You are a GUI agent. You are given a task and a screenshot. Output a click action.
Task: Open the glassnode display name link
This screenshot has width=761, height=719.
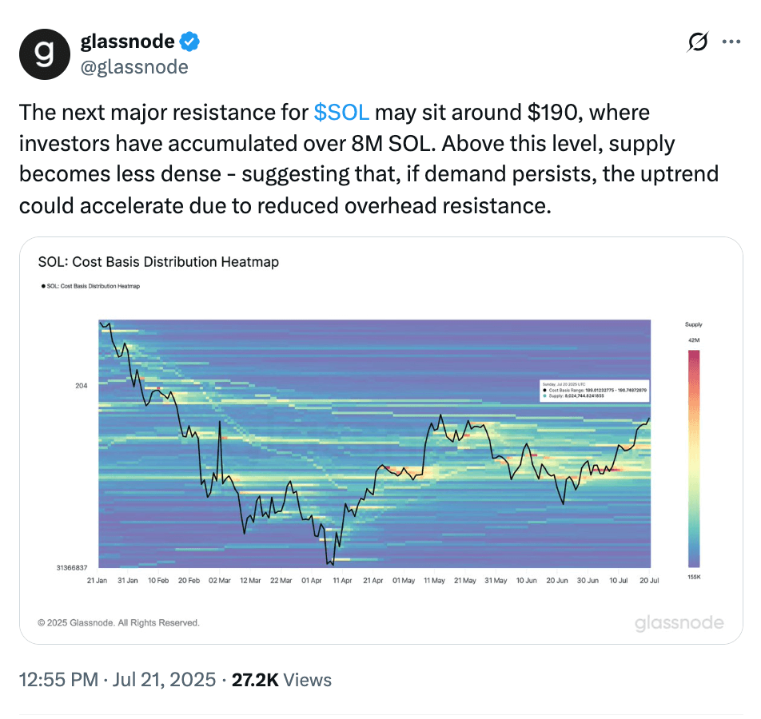(129, 41)
